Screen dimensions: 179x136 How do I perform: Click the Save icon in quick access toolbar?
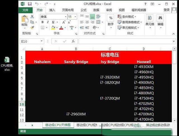click(x=30, y=4)
